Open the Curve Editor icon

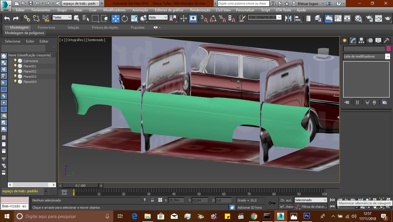338,18
